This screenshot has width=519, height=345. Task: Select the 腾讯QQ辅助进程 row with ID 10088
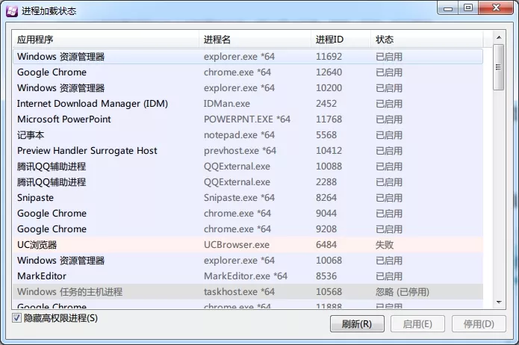tap(248, 167)
